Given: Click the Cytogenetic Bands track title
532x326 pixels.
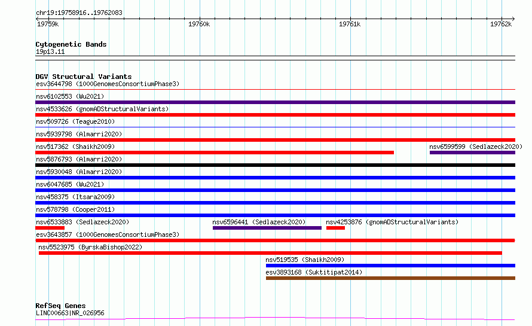Looking at the screenshot, I should pos(71,44).
